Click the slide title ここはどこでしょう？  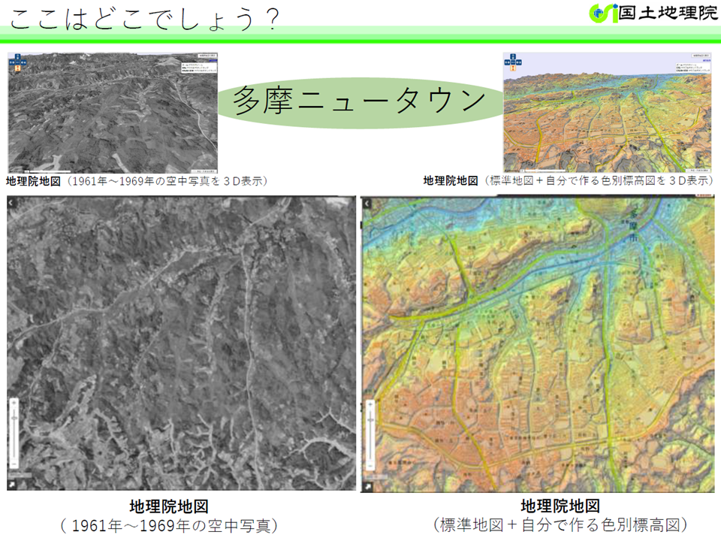145,20
